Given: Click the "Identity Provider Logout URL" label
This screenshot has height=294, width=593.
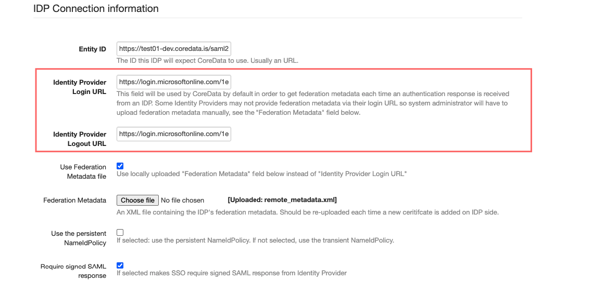Looking at the screenshot, I should click(80, 139).
